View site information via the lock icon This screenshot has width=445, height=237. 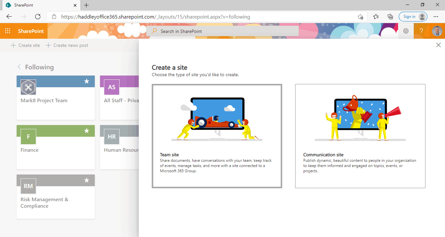tap(54, 17)
